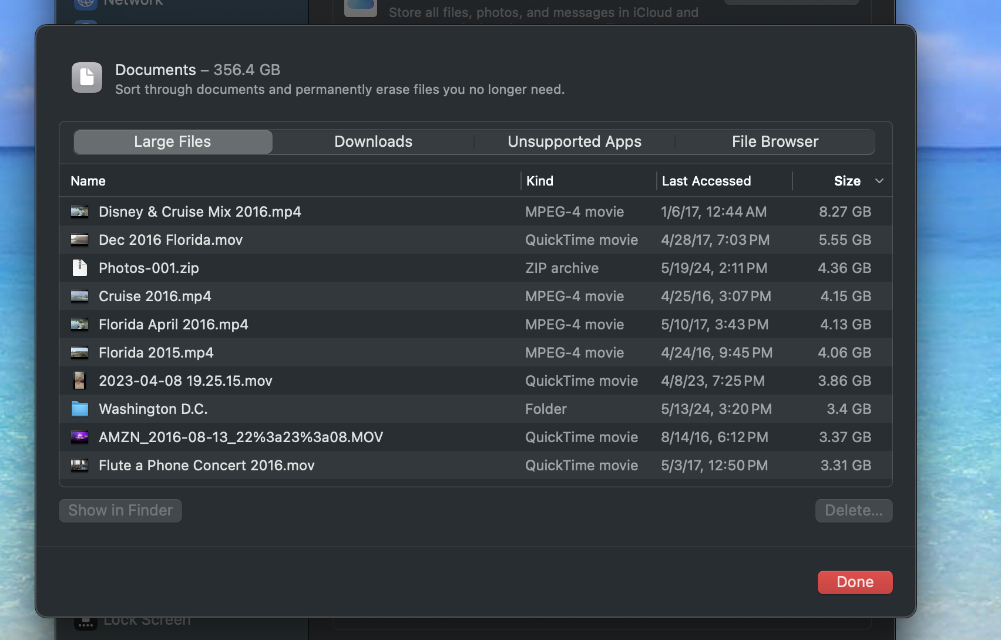
Task: Select the 'Washington D.C.' folder name
Action: coord(153,409)
